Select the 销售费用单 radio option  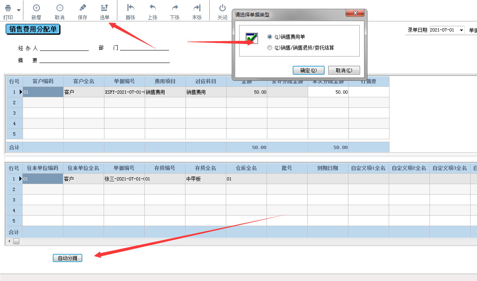coord(270,37)
